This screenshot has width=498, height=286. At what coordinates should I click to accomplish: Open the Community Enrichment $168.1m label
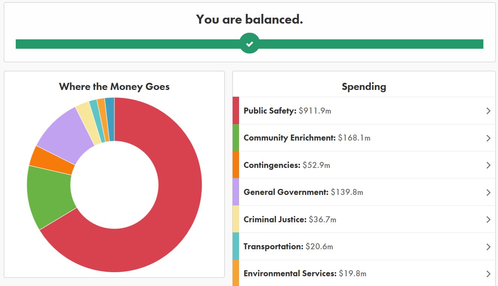[307, 138]
